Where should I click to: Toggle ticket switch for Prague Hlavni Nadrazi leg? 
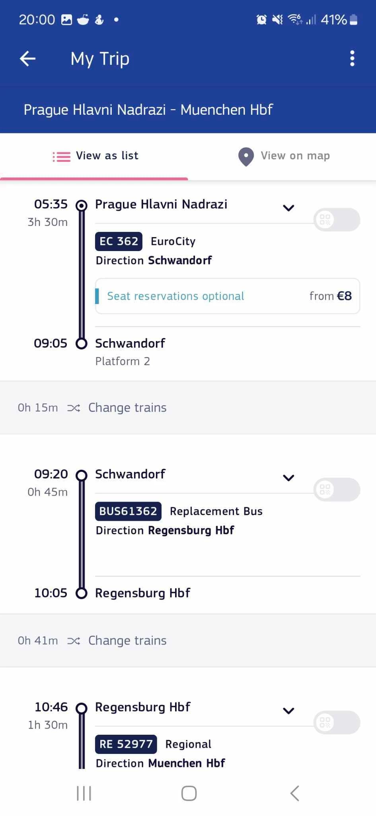[x=337, y=220]
